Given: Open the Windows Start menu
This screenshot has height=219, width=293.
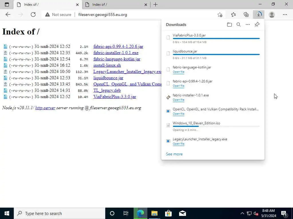Looking at the screenshot, I should (x=7, y=213).
